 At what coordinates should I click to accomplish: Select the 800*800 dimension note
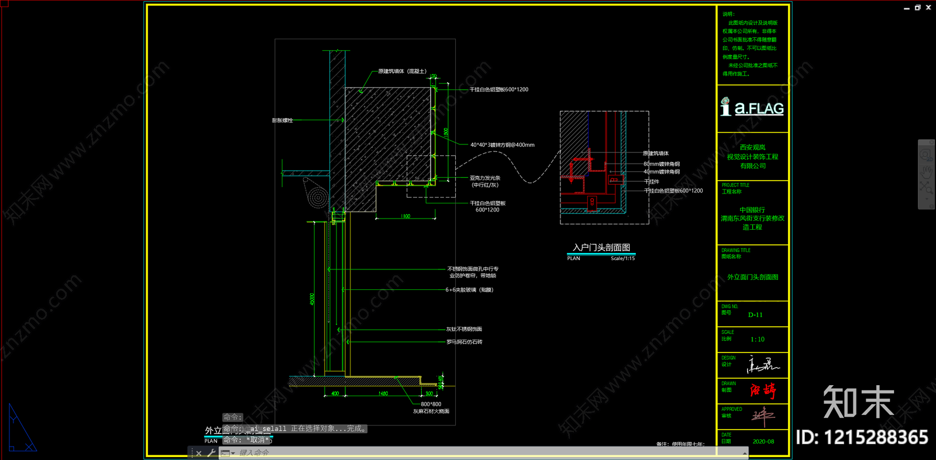point(431,404)
